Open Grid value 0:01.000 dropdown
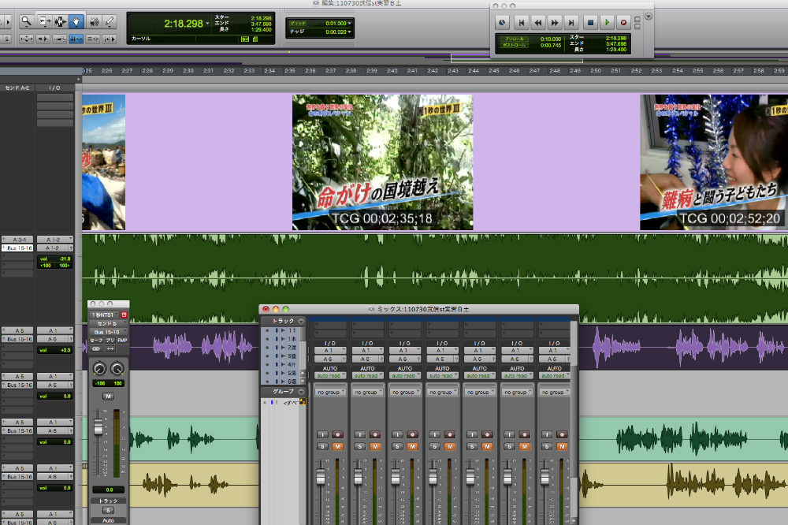The width and height of the screenshot is (788, 525). [x=349, y=23]
